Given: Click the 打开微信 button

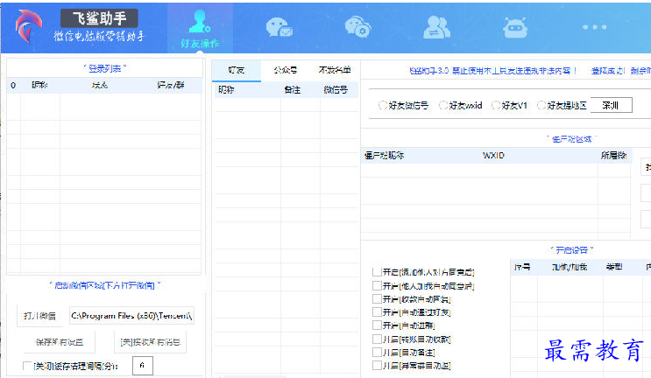Looking at the screenshot, I should pos(39,316).
